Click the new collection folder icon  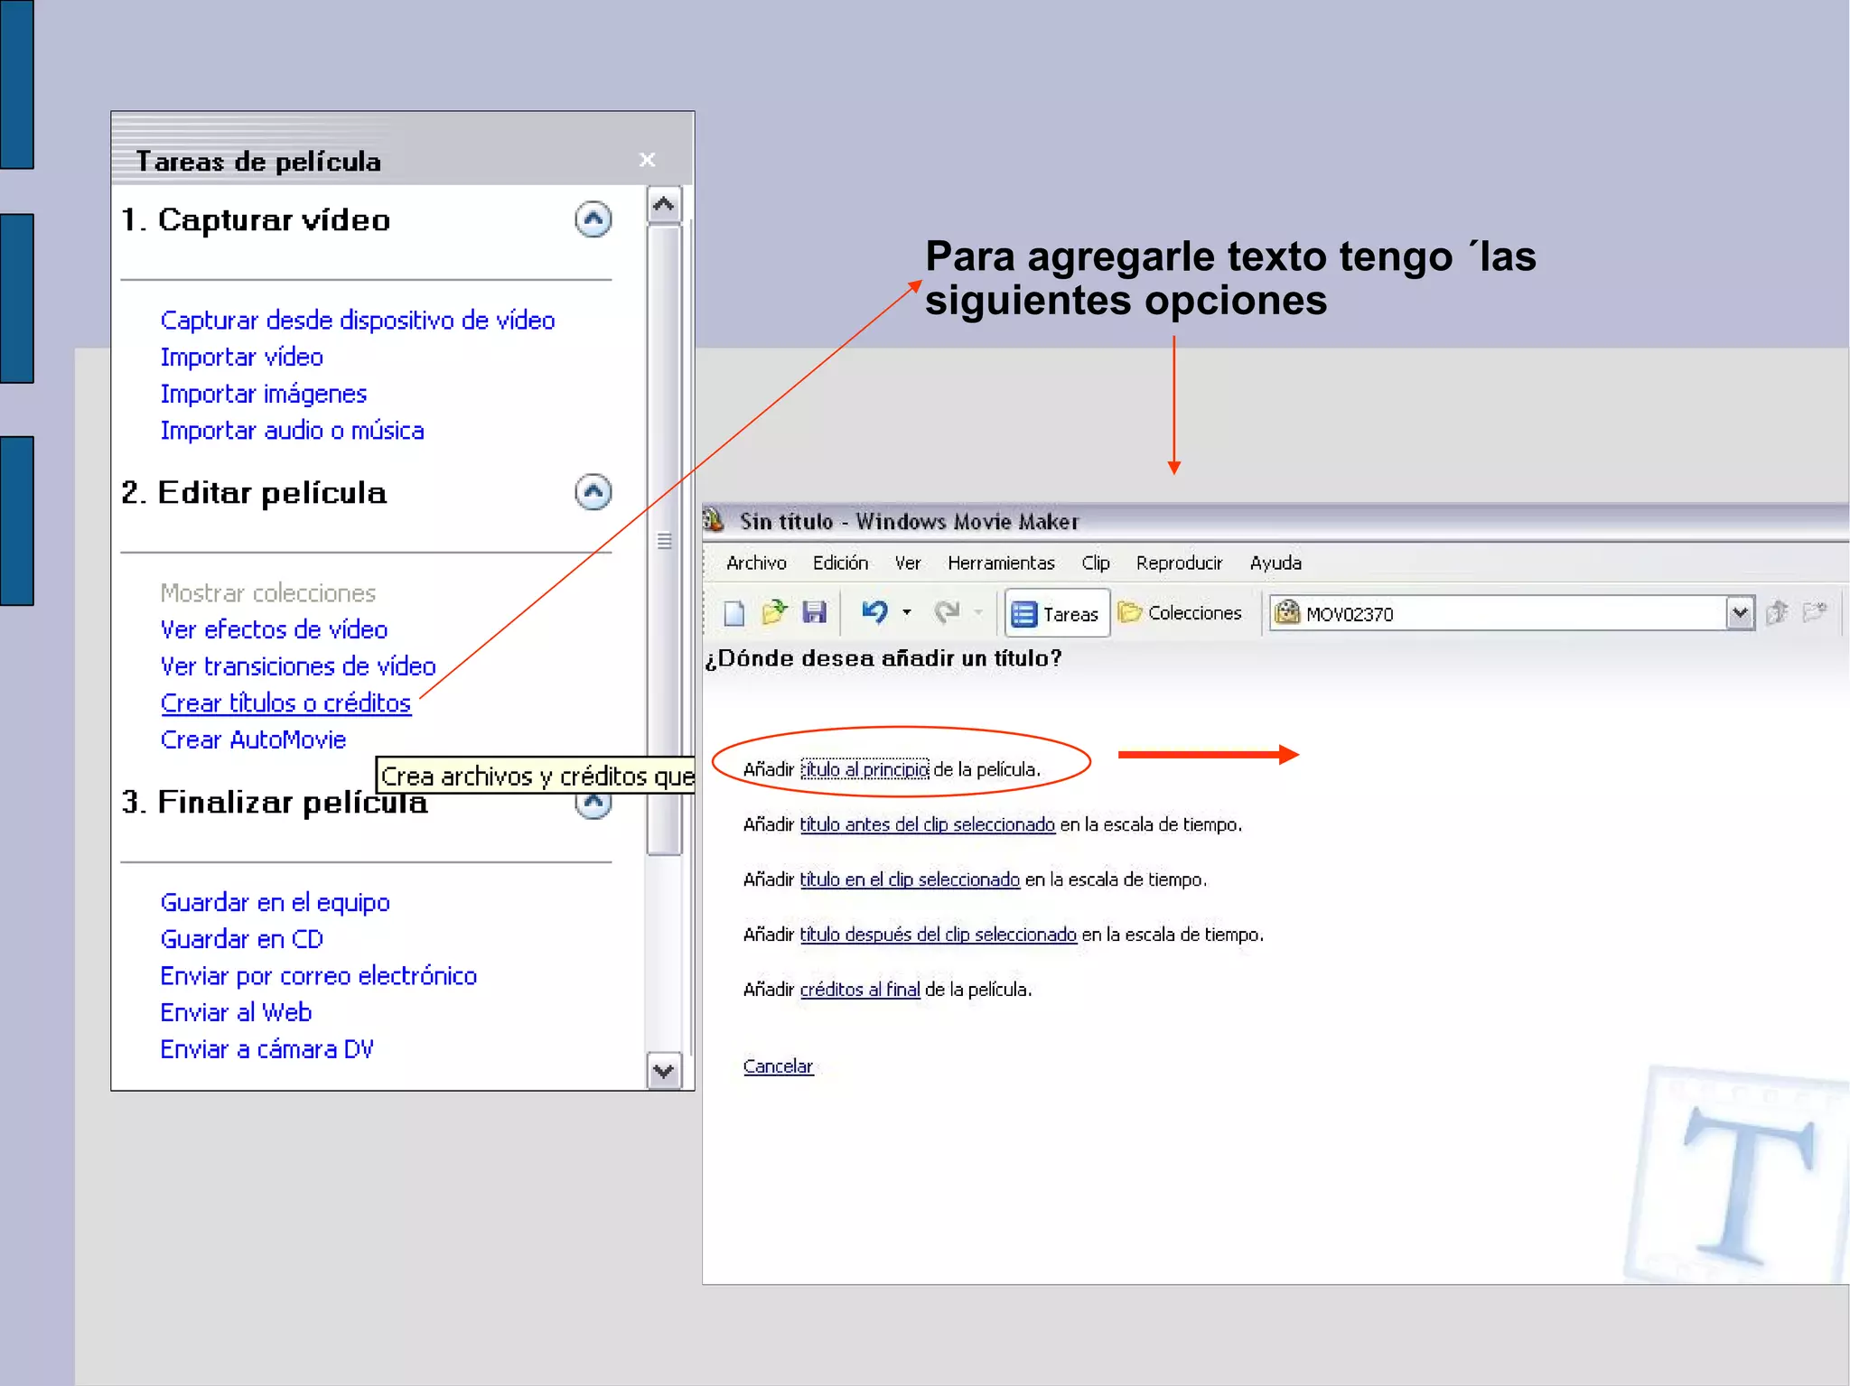[1815, 613]
